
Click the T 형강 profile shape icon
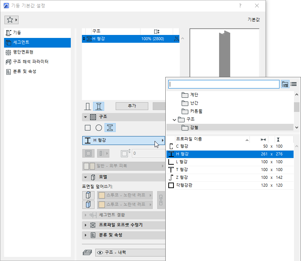click(x=171, y=170)
